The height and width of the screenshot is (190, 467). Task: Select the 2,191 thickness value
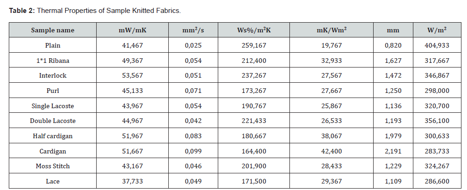click(x=393, y=151)
